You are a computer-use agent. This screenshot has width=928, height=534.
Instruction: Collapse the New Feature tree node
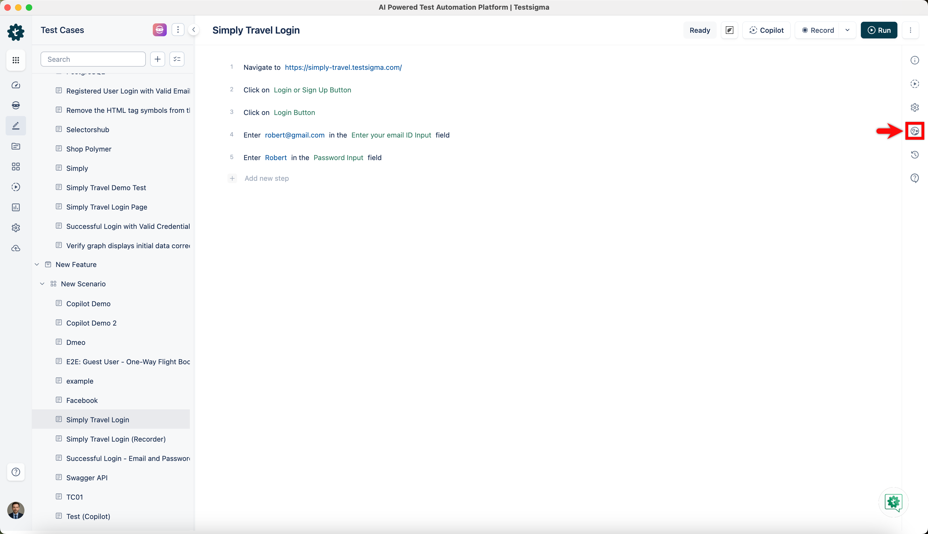pyautogui.click(x=37, y=264)
